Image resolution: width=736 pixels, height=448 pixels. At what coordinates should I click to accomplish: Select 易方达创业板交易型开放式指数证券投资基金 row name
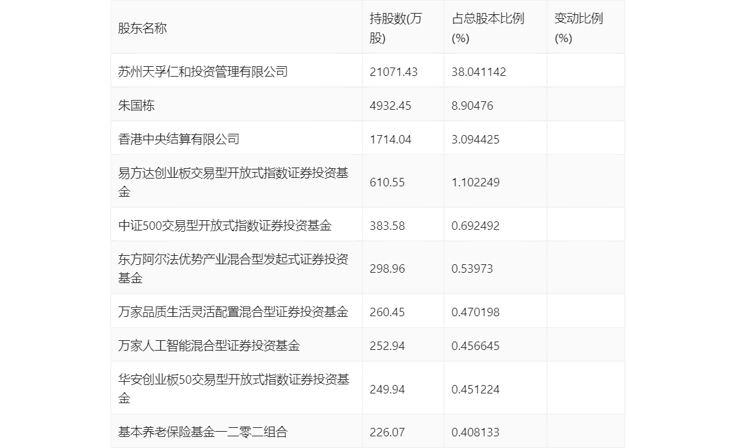point(233,182)
